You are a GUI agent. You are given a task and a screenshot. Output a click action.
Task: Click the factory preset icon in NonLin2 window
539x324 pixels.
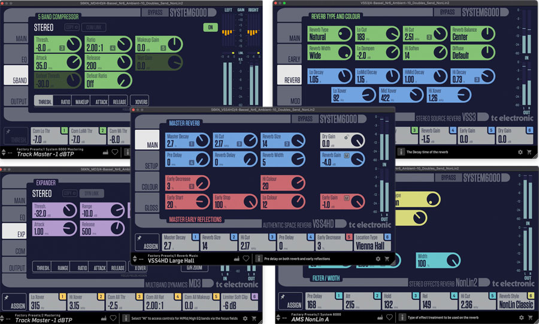pos(380,317)
